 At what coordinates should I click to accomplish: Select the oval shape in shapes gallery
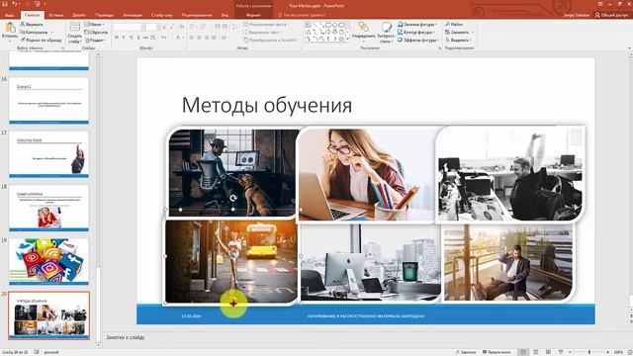click(x=334, y=25)
